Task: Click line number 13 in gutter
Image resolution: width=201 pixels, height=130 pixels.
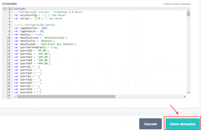Action: pyautogui.click(x=9, y=47)
